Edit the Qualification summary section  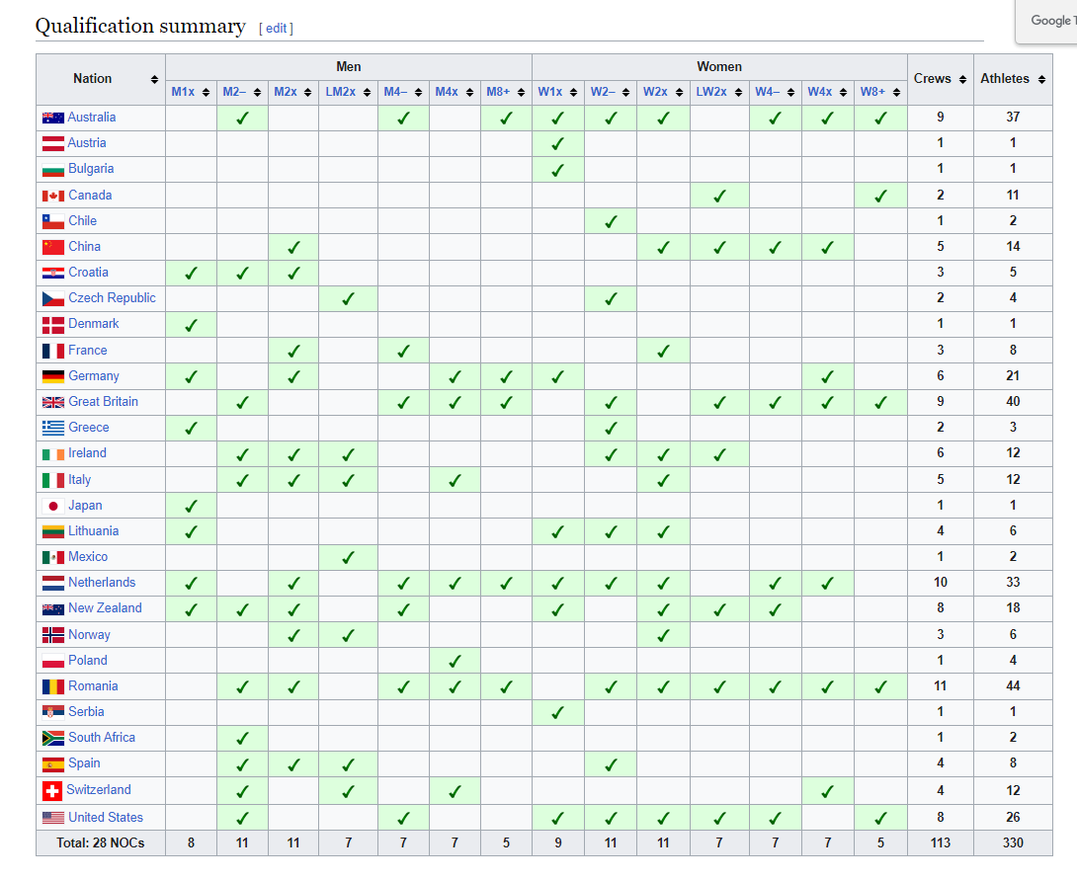coord(276,29)
